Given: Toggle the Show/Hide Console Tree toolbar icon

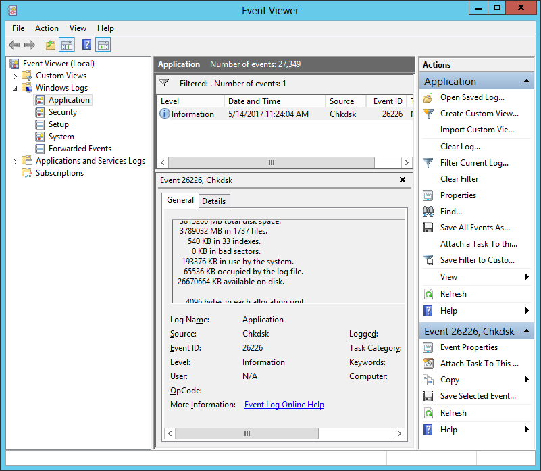Looking at the screenshot, I should coord(67,45).
